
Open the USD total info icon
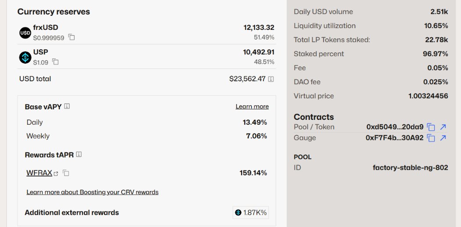[x=271, y=79]
